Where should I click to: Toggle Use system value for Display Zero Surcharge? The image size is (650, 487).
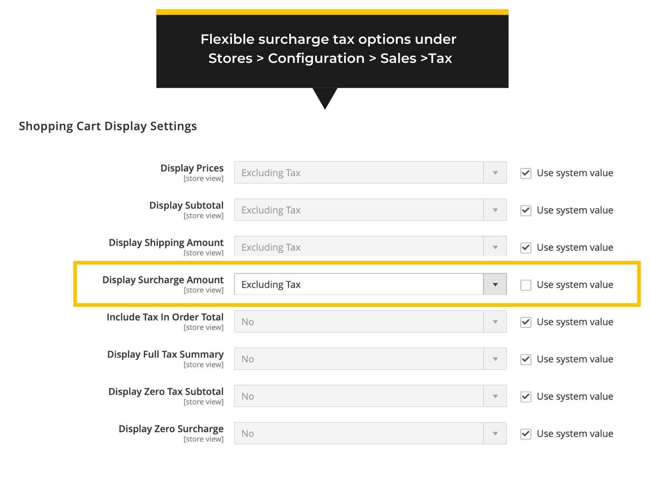click(526, 434)
